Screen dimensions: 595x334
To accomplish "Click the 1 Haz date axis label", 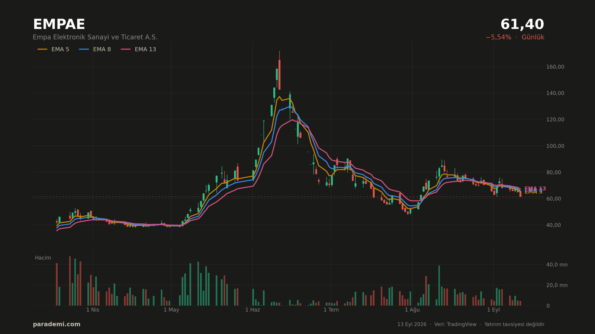I will click(253, 310).
